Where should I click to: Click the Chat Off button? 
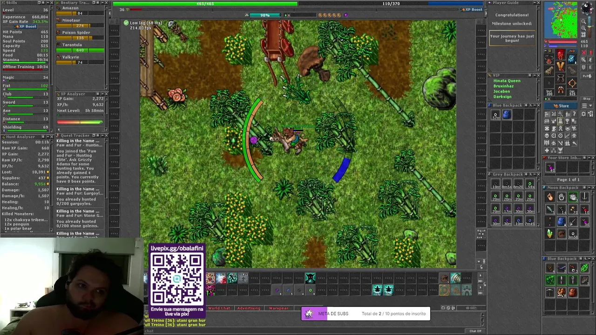coord(475,331)
